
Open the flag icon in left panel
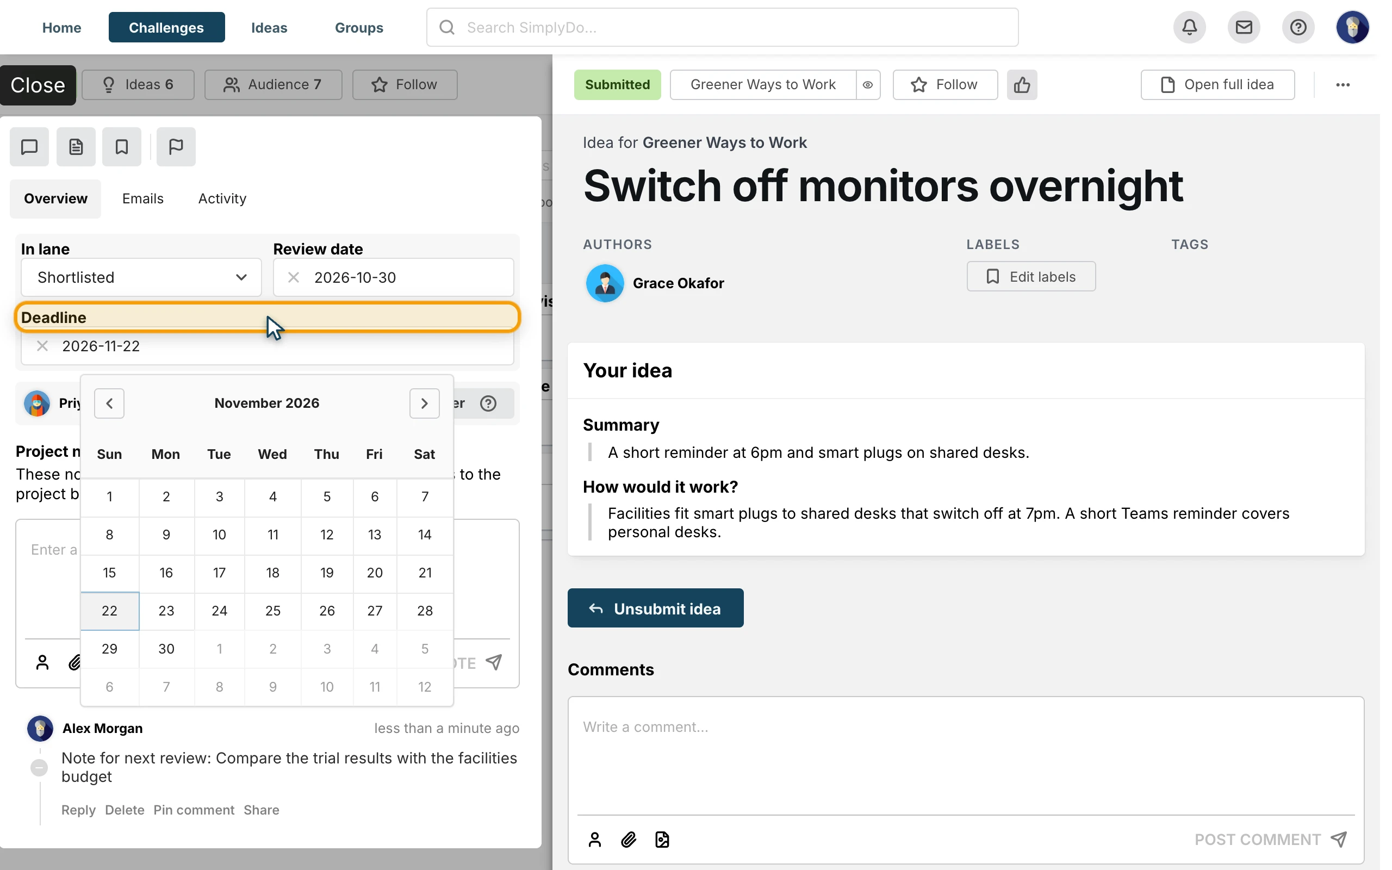(x=176, y=147)
